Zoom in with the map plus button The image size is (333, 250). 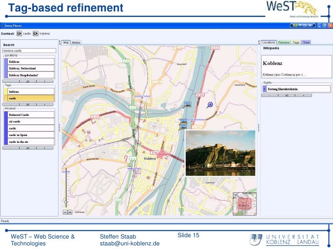point(70,212)
